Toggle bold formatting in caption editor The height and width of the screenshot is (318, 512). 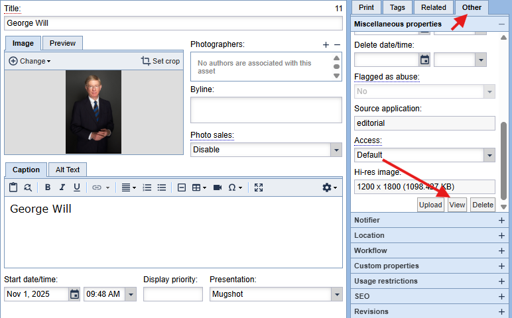point(48,187)
